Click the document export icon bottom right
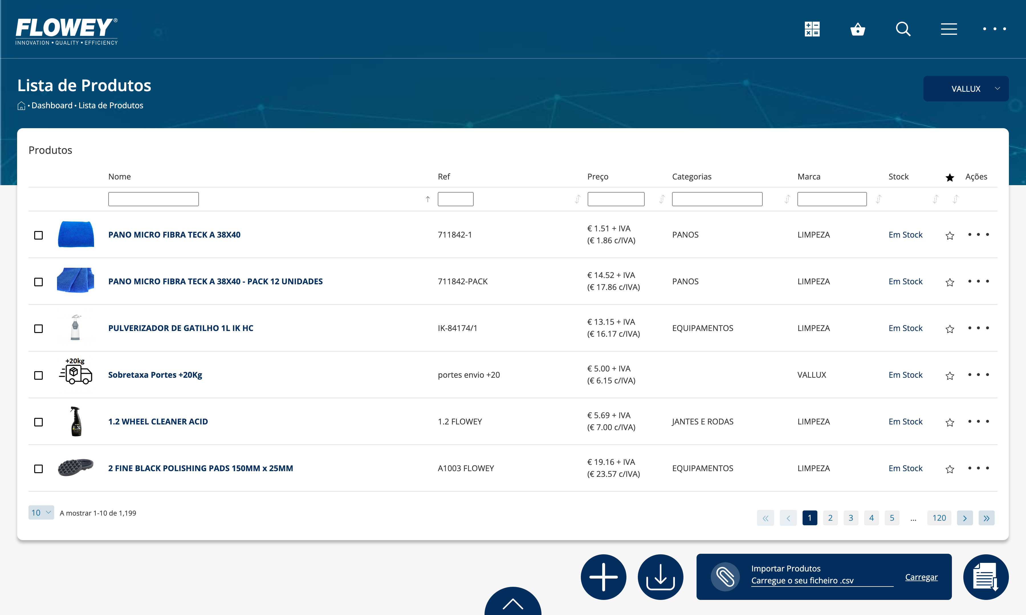Screen dimensions: 1026x615 click(985, 577)
